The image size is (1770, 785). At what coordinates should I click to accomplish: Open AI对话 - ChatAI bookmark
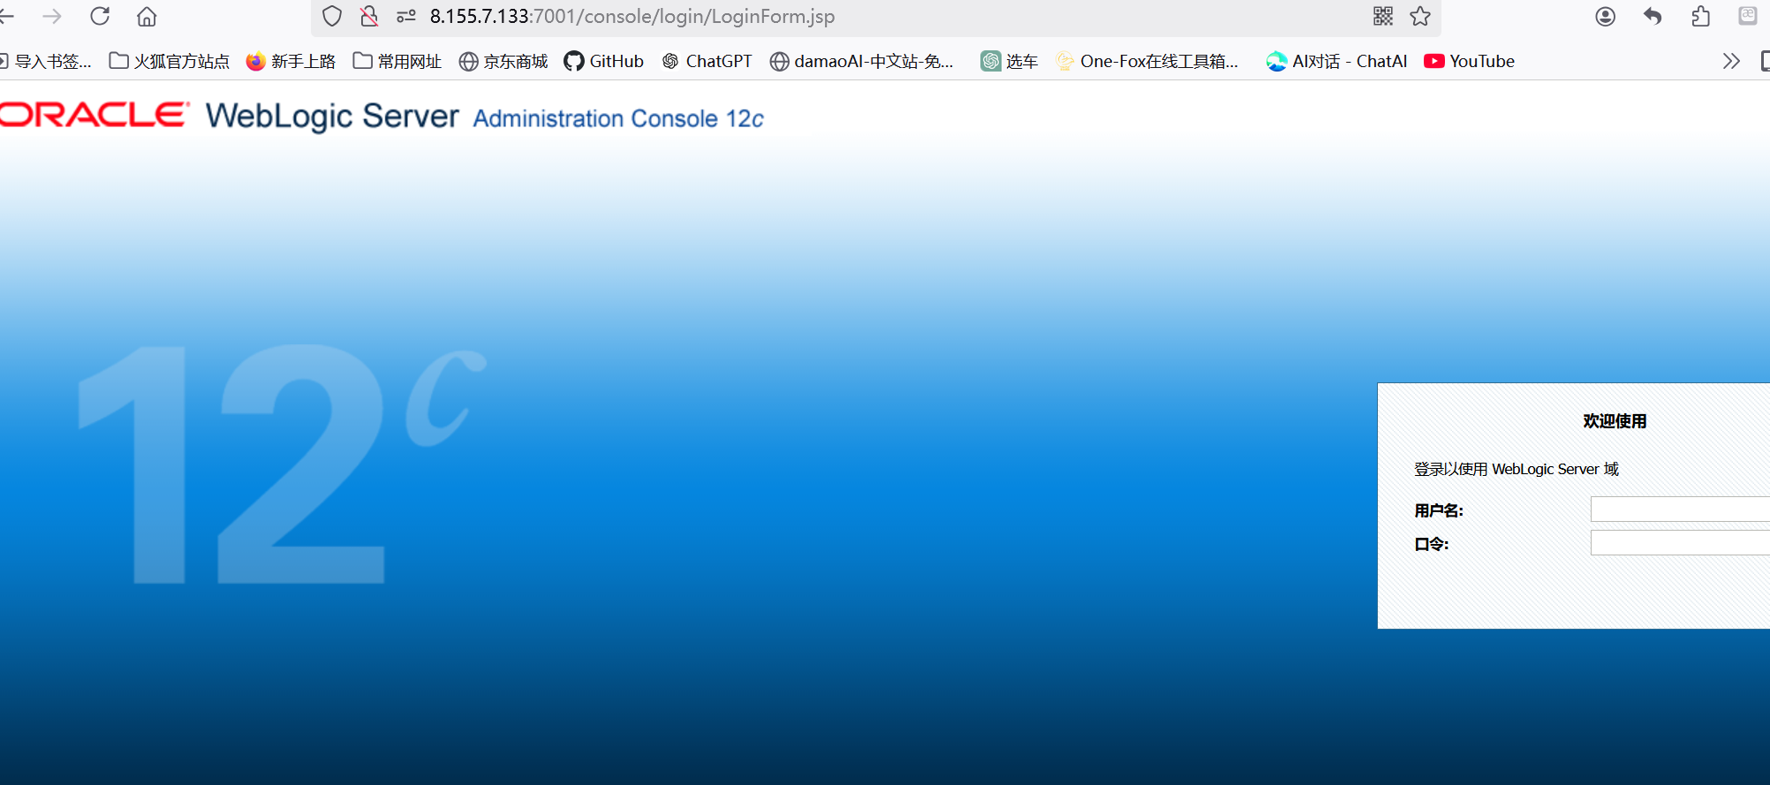click(1336, 61)
